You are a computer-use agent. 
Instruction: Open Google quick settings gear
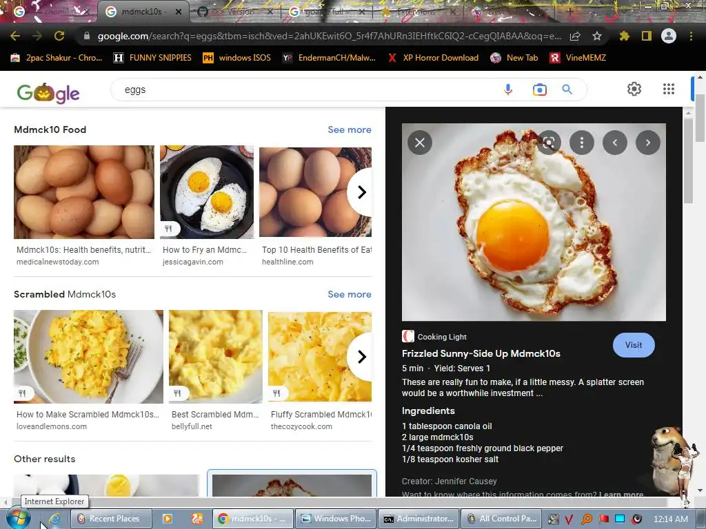634,89
